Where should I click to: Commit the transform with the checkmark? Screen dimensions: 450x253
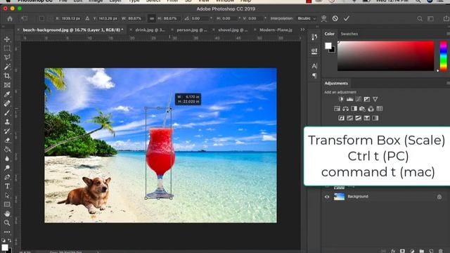pos(347,19)
